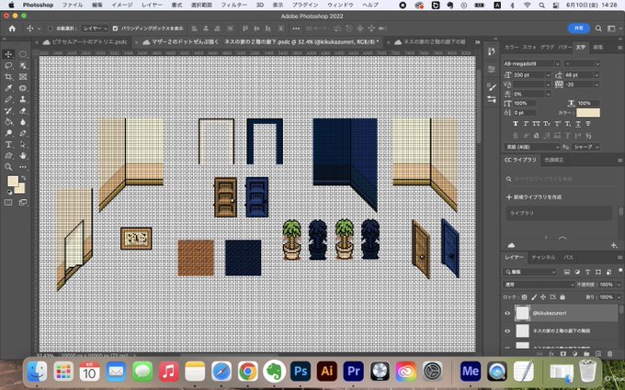
Task: Apply Faux Bold in Character panel
Action: (516, 124)
